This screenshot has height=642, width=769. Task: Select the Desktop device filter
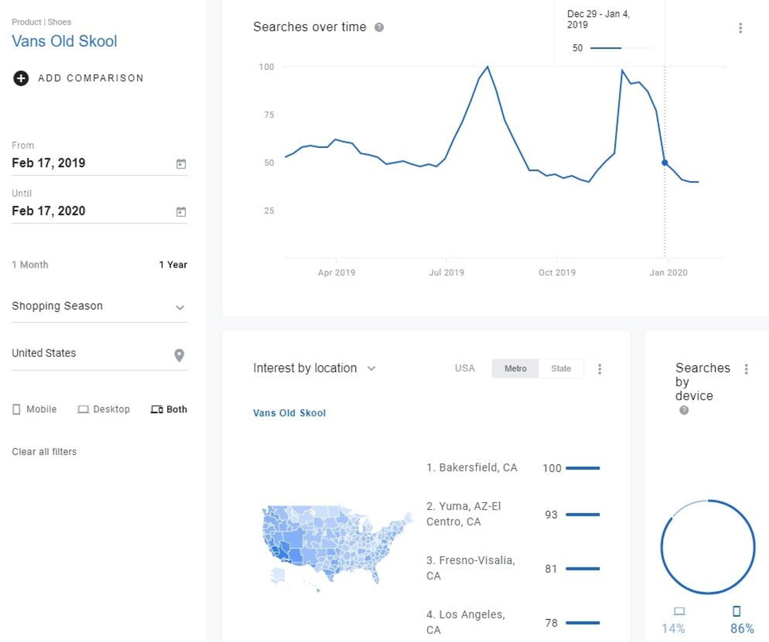(x=104, y=409)
